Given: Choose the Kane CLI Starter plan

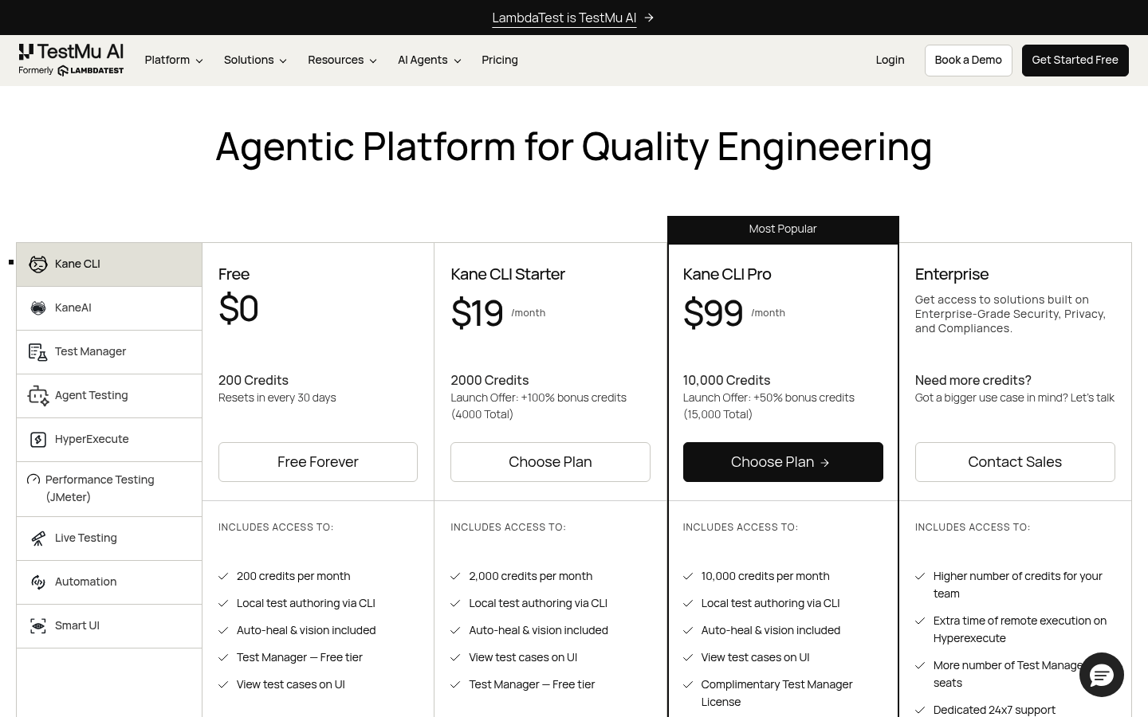Looking at the screenshot, I should click(x=550, y=462).
